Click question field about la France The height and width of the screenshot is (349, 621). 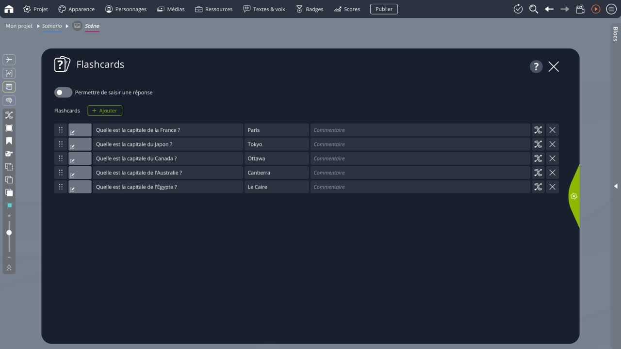[168, 130]
